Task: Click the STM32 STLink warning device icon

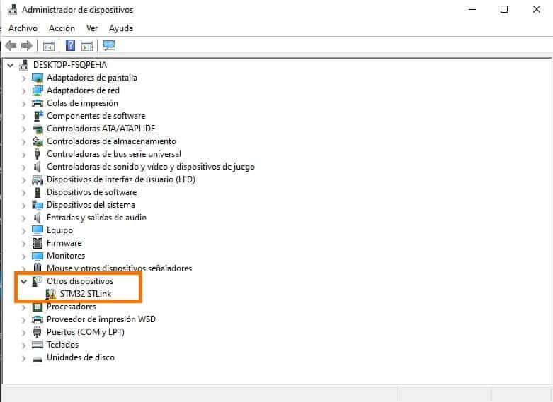Action: (x=51, y=294)
